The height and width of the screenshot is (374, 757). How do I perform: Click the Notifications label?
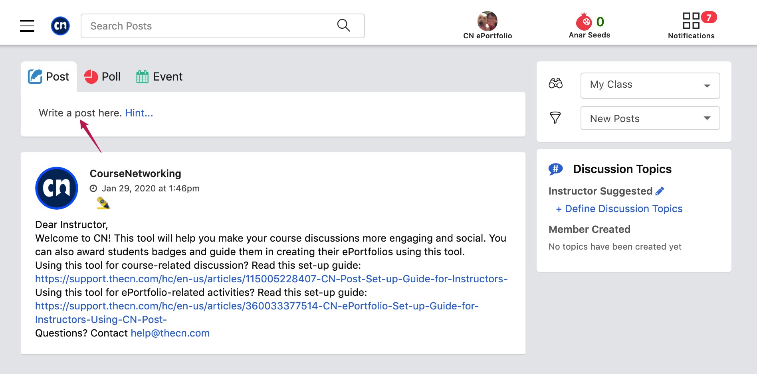[x=691, y=35]
